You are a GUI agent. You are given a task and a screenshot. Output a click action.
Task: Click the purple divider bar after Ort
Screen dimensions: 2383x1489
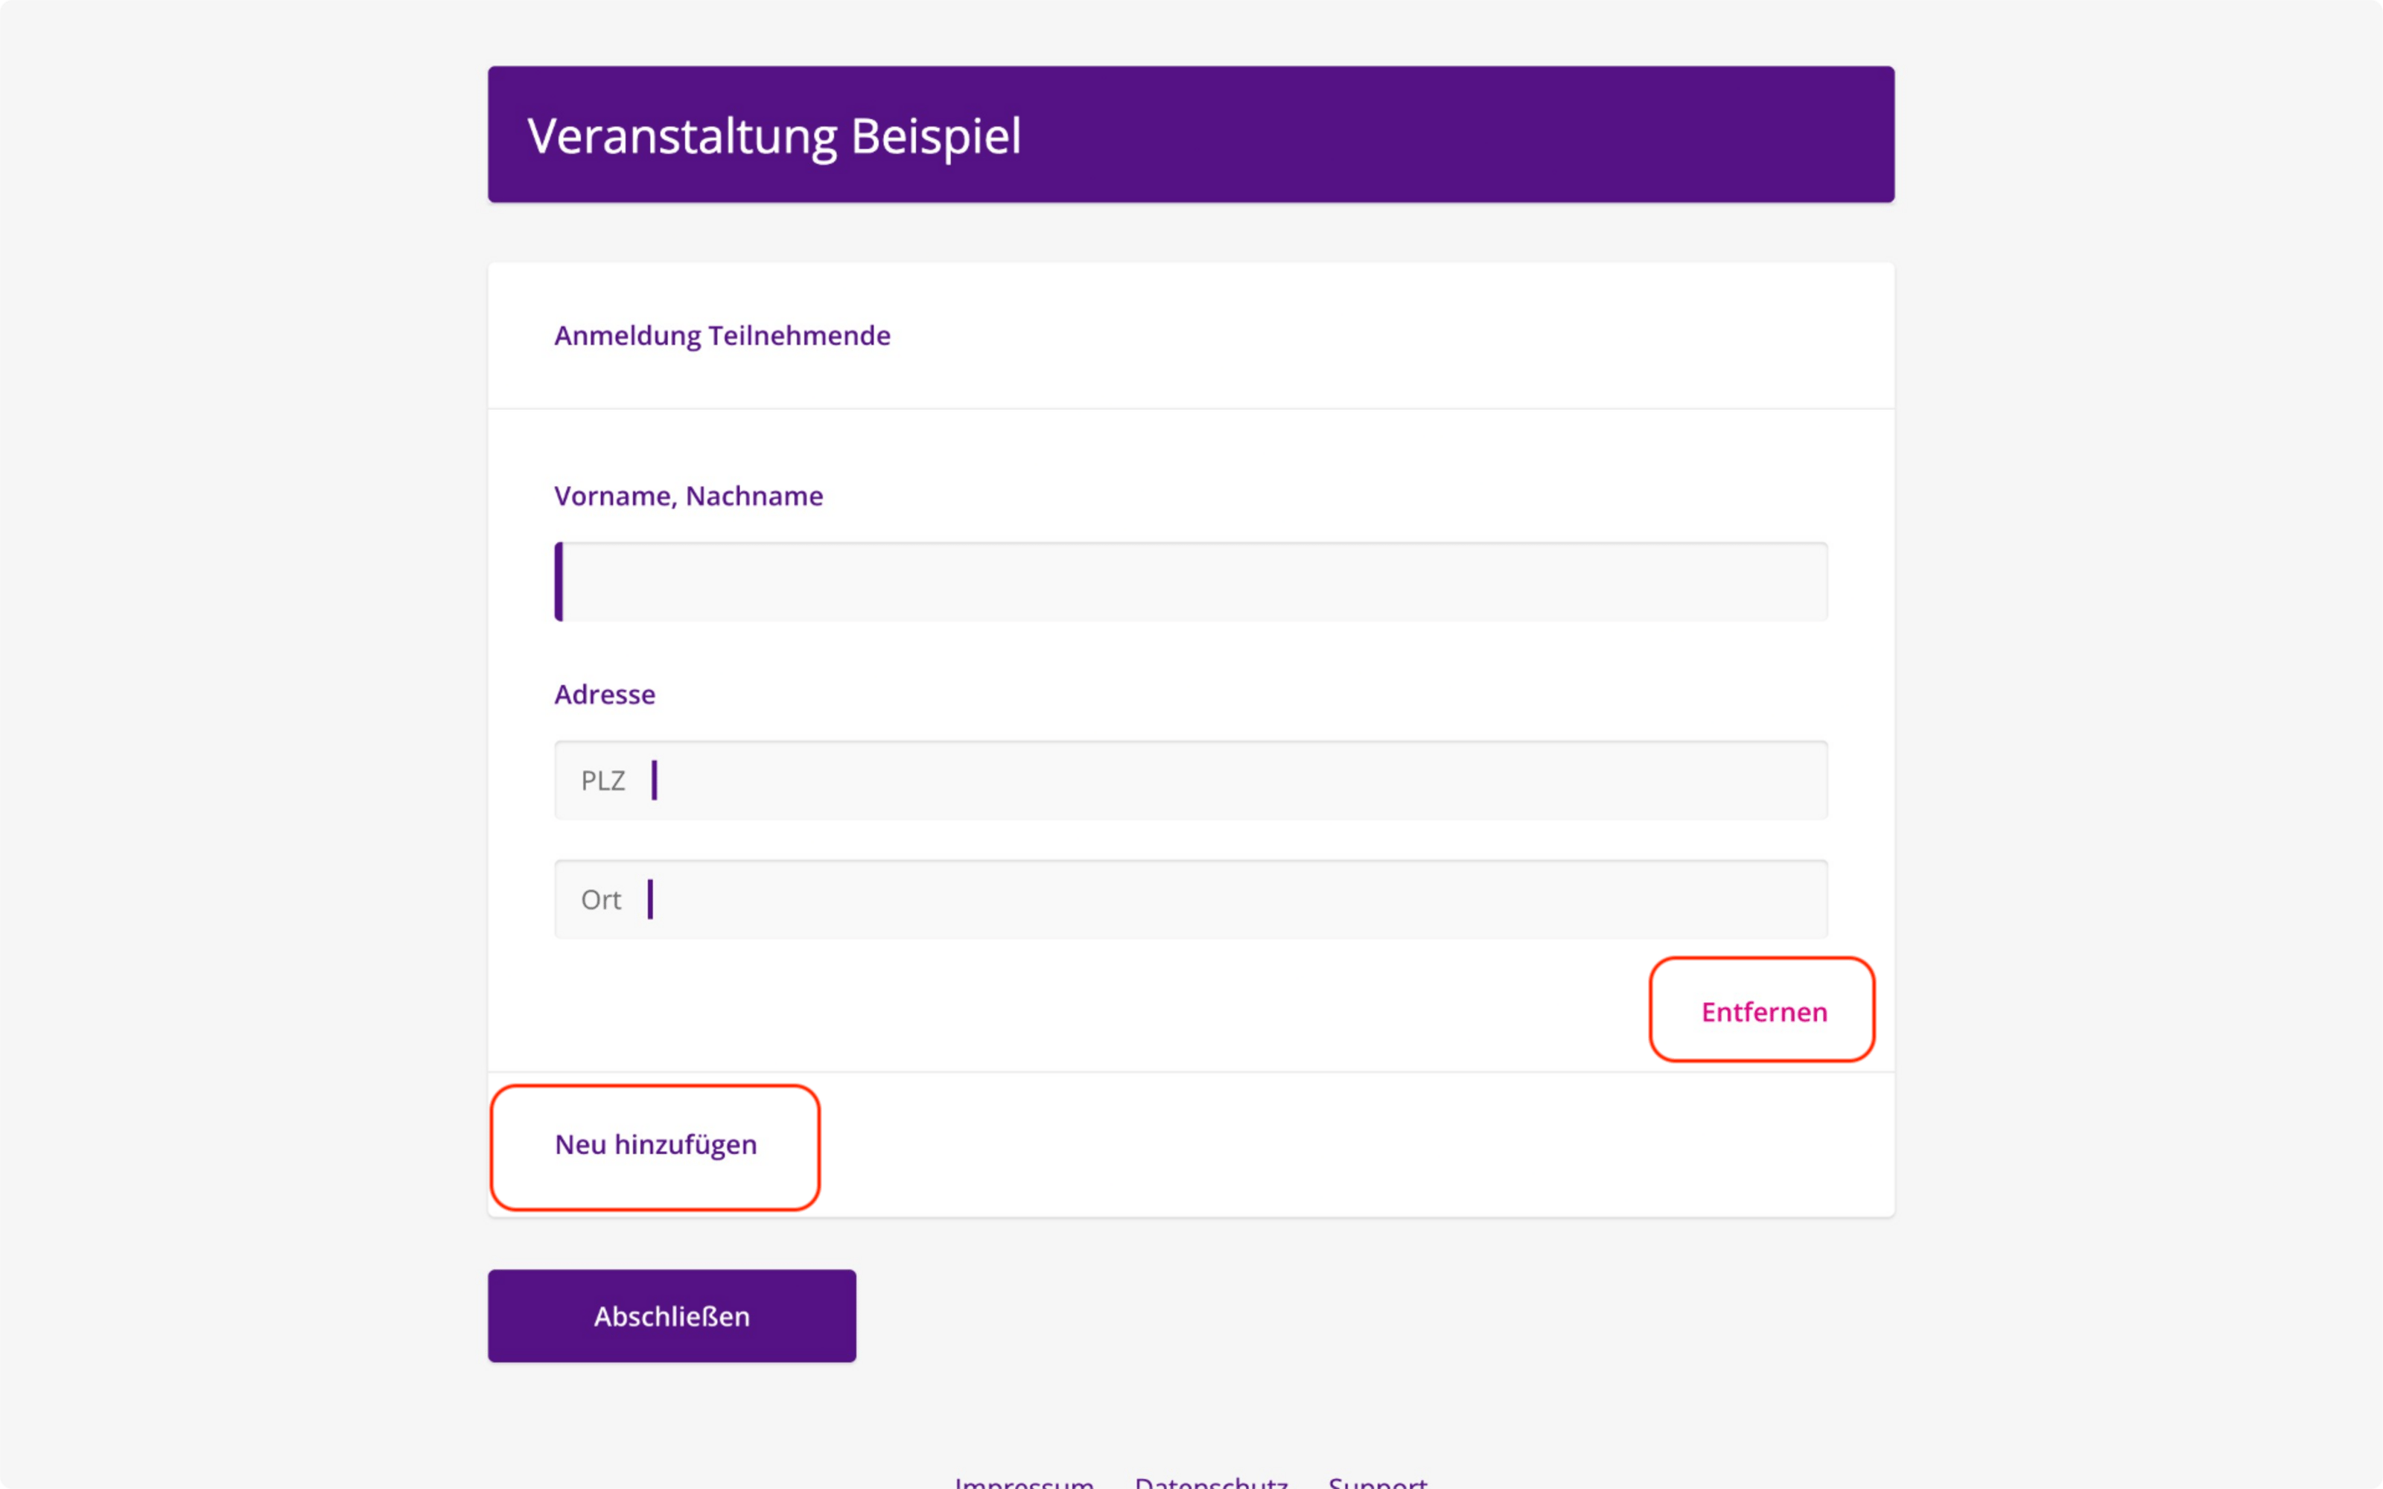[650, 899]
